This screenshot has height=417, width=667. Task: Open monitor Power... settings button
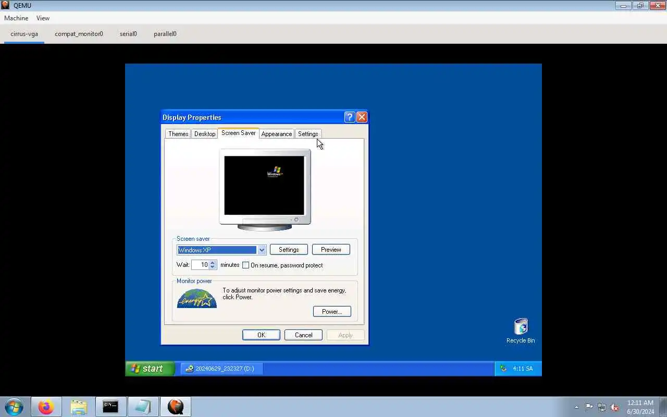click(332, 312)
